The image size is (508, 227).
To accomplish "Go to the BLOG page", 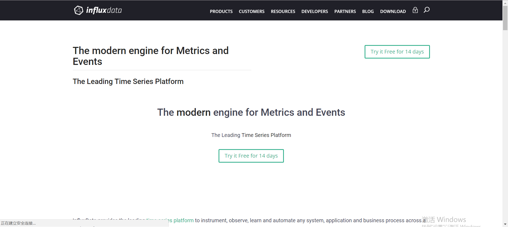I will point(368,11).
